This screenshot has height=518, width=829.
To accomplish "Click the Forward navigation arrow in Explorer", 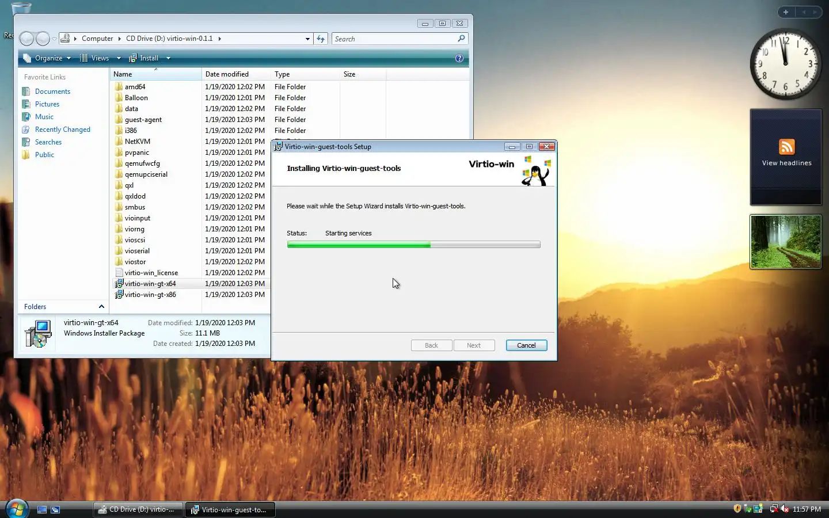I will [x=43, y=39].
